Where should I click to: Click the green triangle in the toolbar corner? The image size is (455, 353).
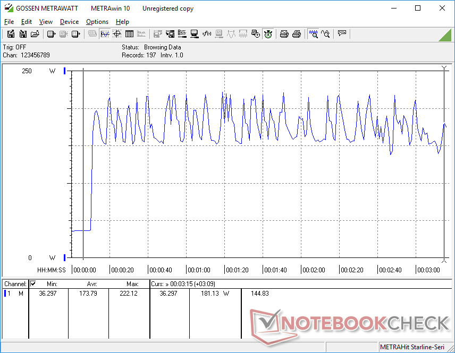[446, 36]
